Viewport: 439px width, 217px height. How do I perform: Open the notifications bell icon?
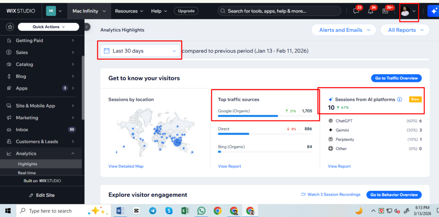point(371,11)
